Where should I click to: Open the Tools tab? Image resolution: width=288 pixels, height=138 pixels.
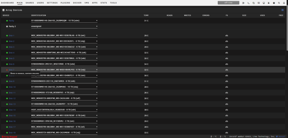click(113, 3)
